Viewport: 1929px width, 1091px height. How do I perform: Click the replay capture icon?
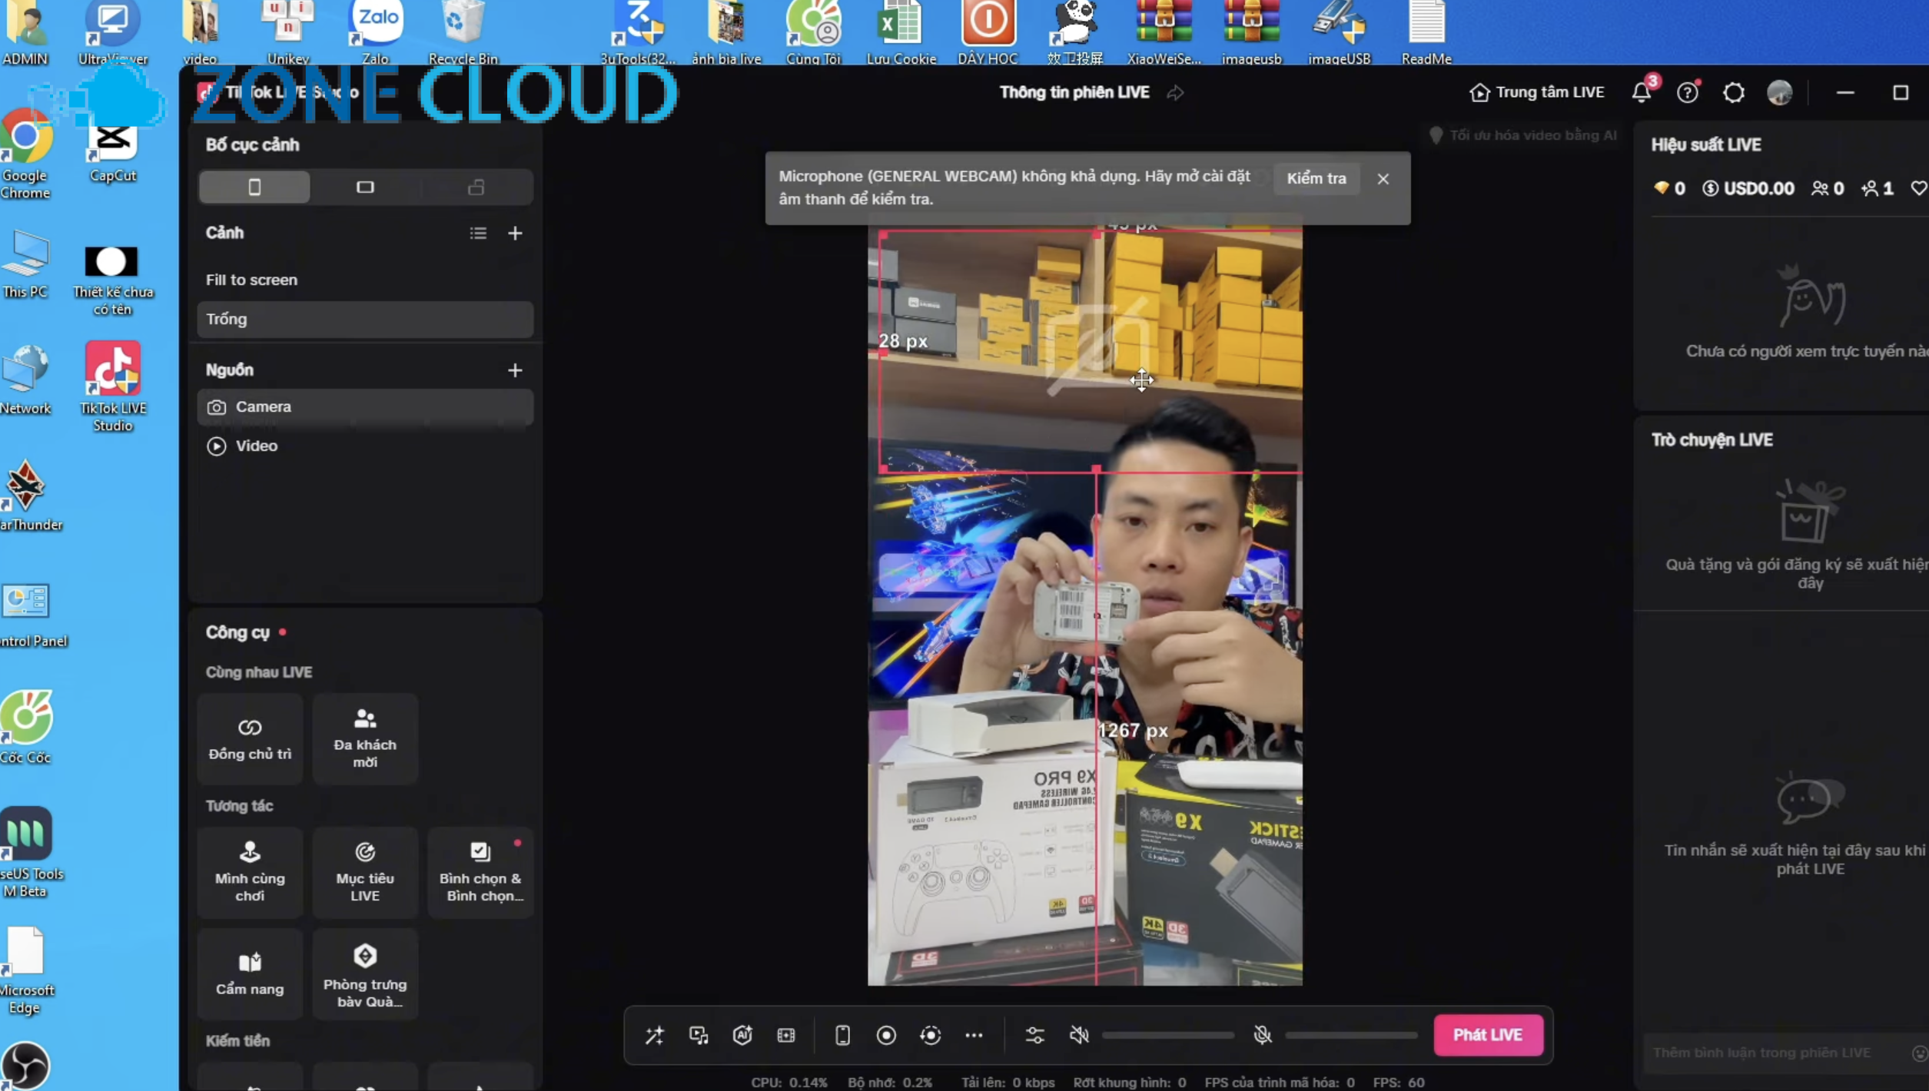tap(931, 1035)
